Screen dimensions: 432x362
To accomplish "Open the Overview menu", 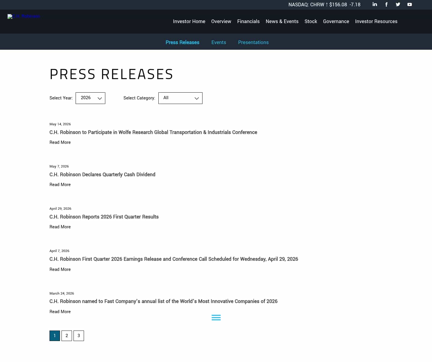I will 221,21.
